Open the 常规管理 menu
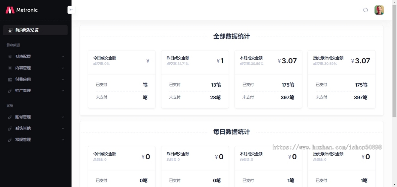 [x=35, y=140]
